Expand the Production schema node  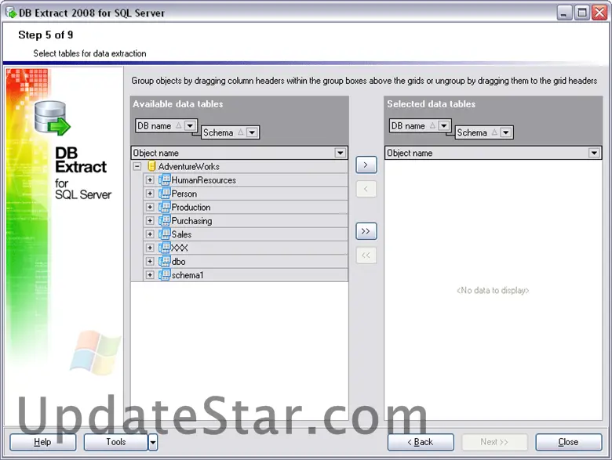coord(150,207)
